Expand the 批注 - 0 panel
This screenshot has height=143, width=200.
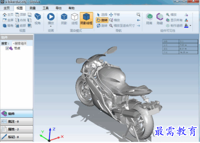point(17,121)
